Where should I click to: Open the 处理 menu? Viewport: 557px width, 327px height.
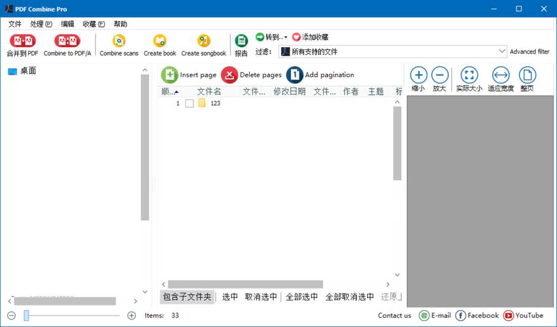(41, 24)
